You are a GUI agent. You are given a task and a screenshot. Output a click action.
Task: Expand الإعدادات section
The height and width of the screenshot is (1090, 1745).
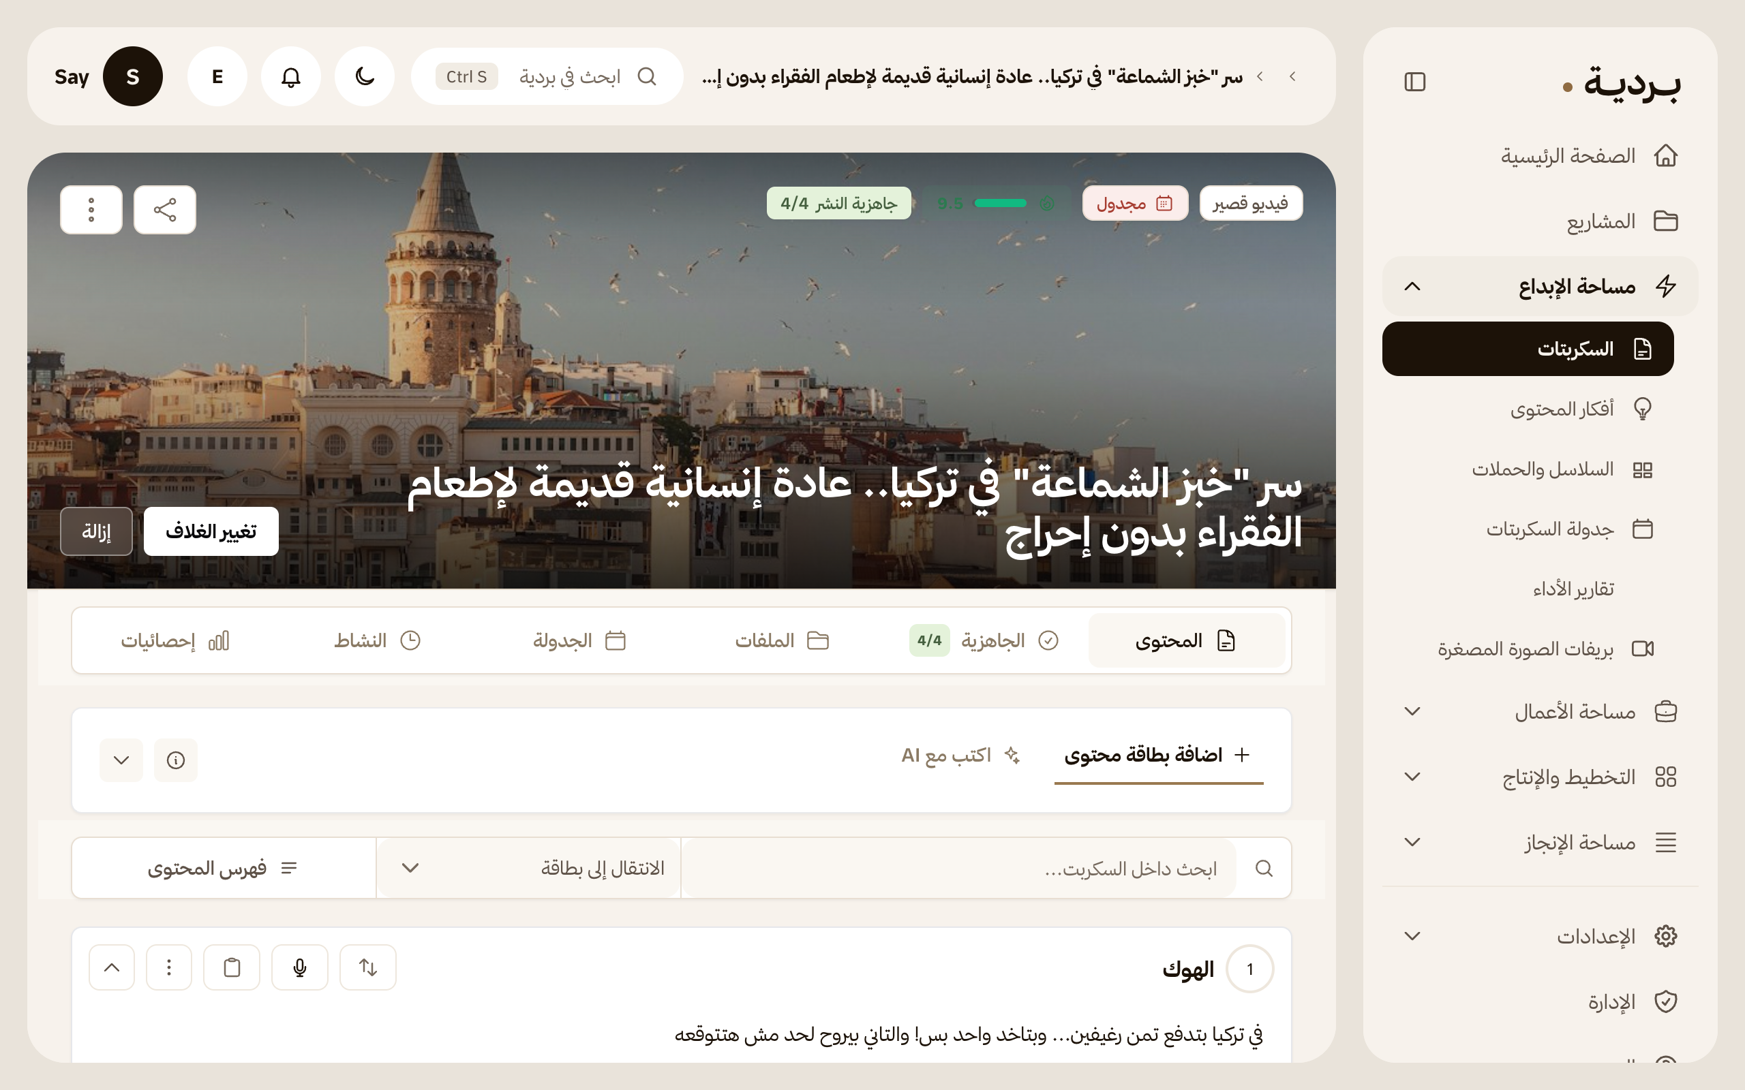click(1541, 937)
